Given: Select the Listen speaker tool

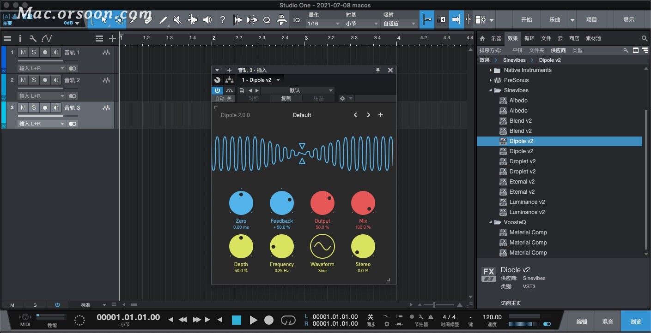Looking at the screenshot, I should click(207, 20).
